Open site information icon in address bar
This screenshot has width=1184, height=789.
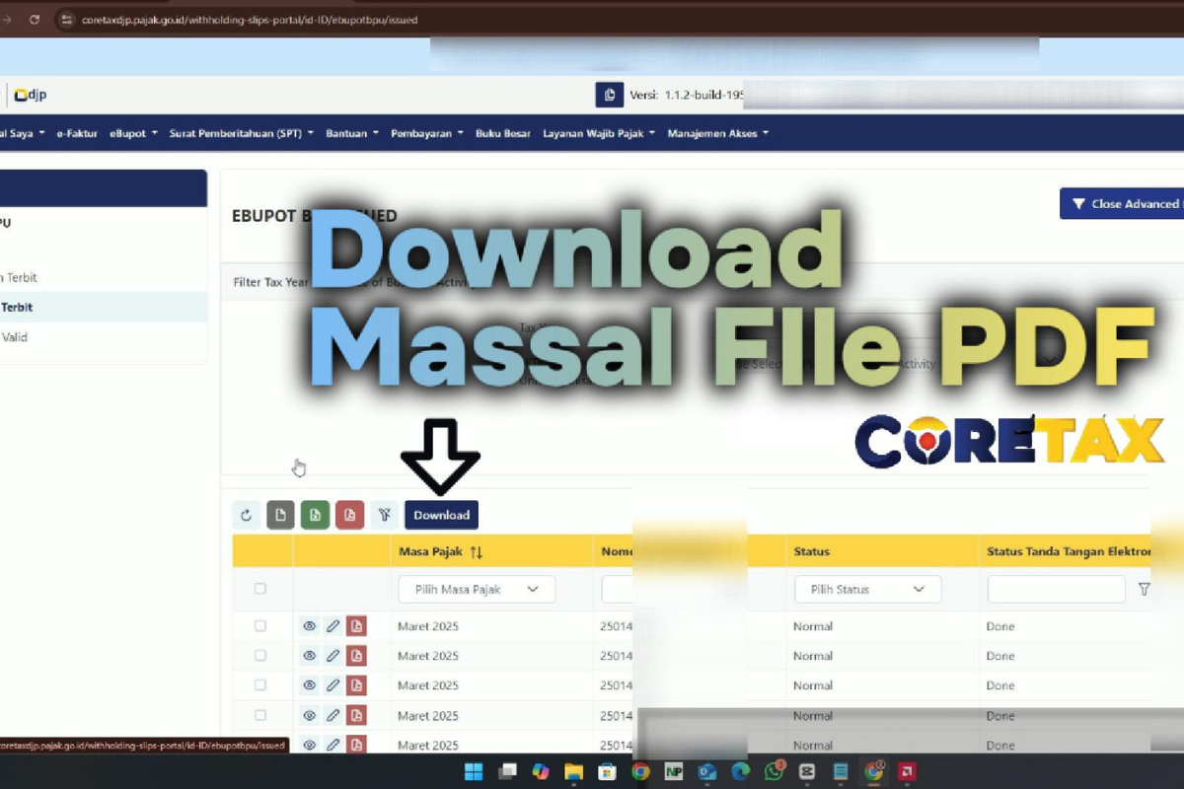(x=66, y=19)
